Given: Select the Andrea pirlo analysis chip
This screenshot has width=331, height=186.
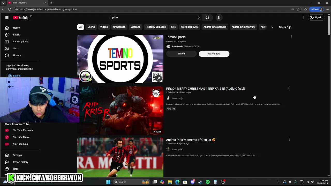Looking at the screenshot, I should point(215,27).
